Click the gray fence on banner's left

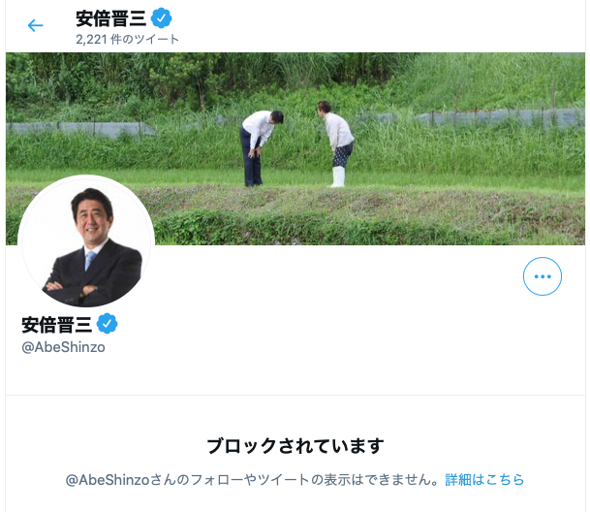(x=81, y=129)
